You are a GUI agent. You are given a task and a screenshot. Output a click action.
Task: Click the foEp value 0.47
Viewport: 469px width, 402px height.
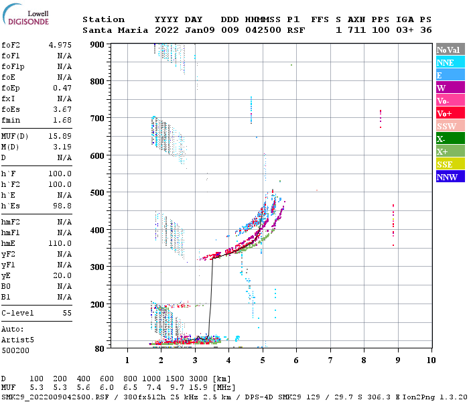pos(62,88)
